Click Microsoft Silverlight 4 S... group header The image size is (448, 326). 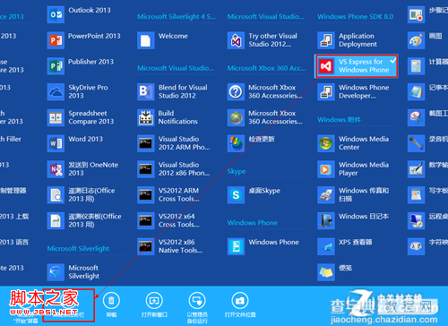tap(177, 17)
